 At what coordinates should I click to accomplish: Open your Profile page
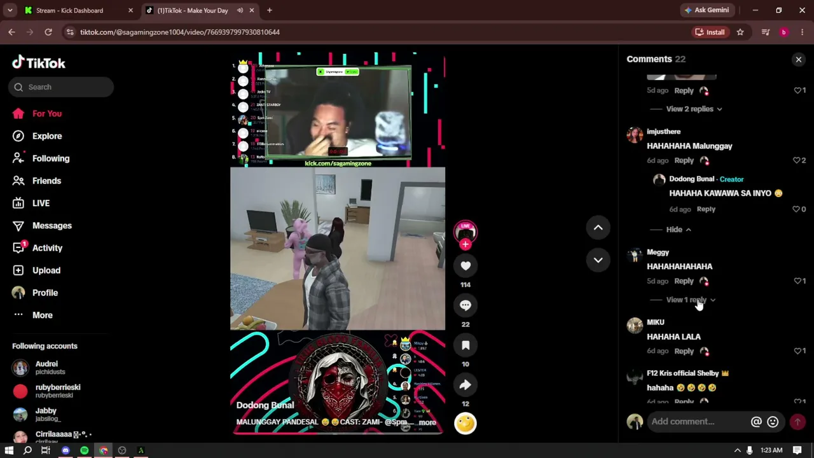[x=45, y=293]
